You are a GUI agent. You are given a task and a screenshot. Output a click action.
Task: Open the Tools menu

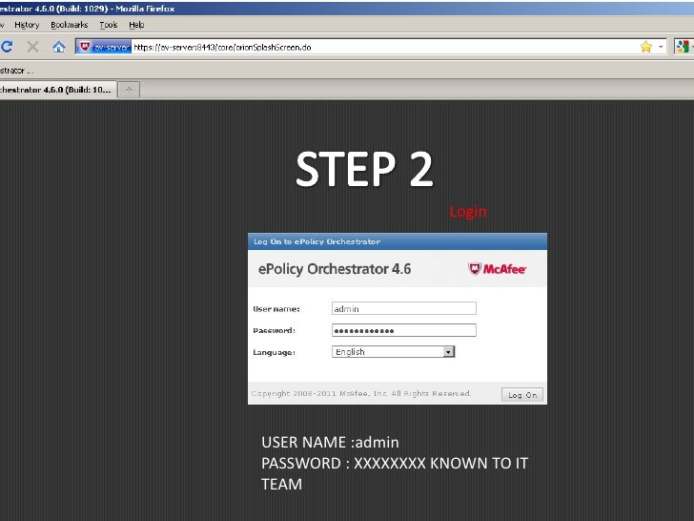click(109, 25)
